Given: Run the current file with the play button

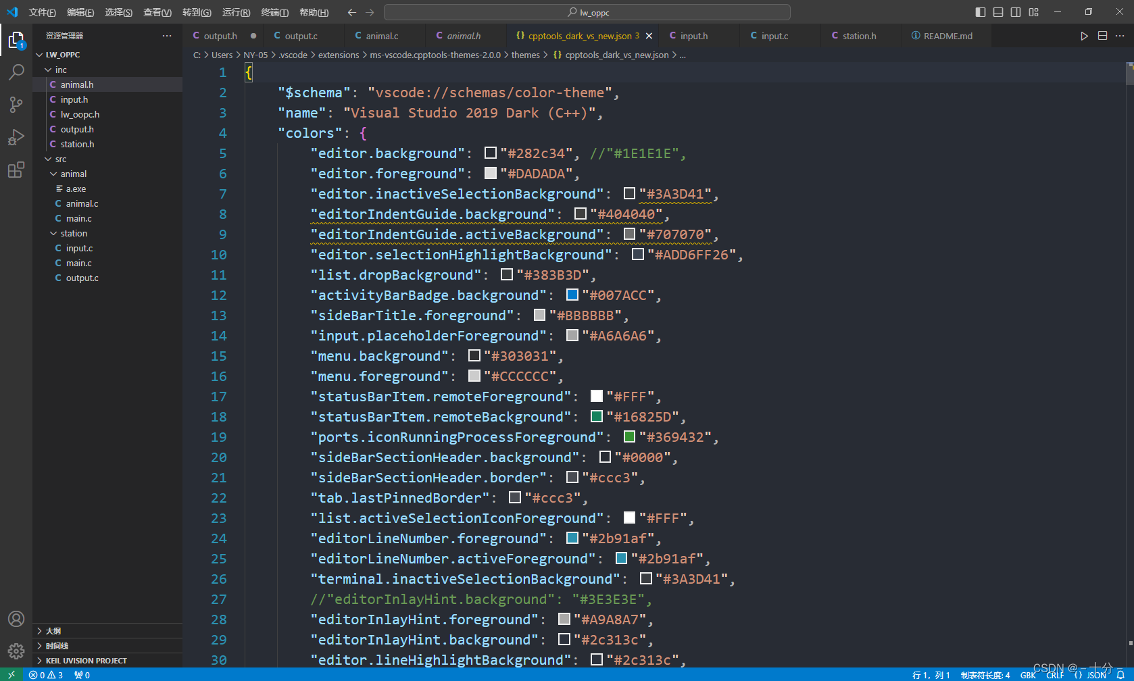Looking at the screenshot, I should pyautogui.click(x=1084, y=36).
